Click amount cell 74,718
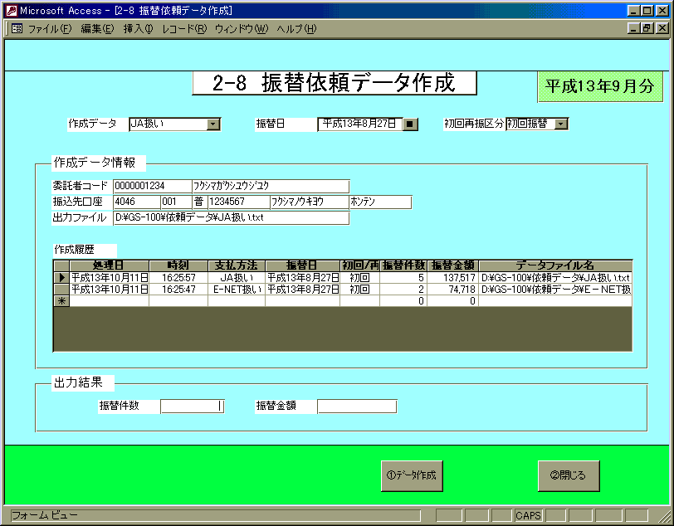674x526 pixels. [x=453, y=290]
